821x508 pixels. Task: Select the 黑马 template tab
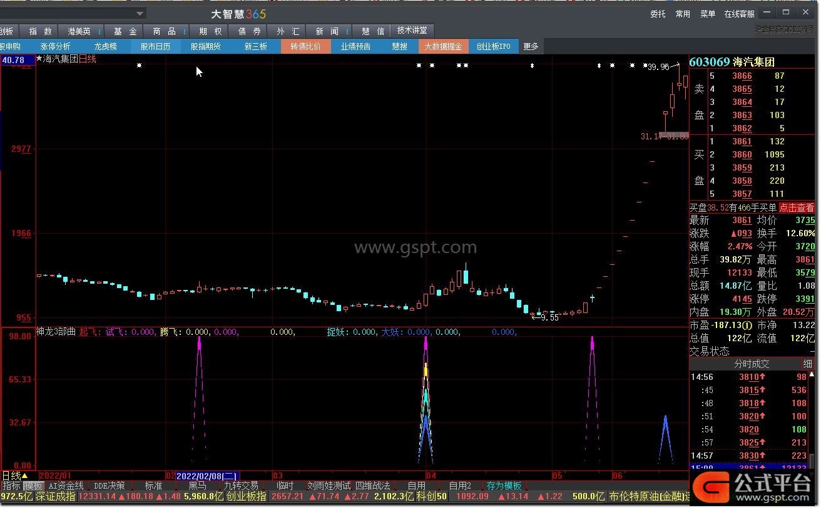coord(198,486)
